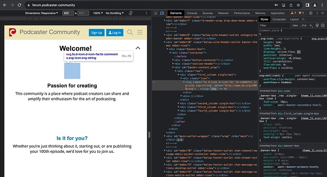
Task: Open DevTools settings gear
Action: 311,13
